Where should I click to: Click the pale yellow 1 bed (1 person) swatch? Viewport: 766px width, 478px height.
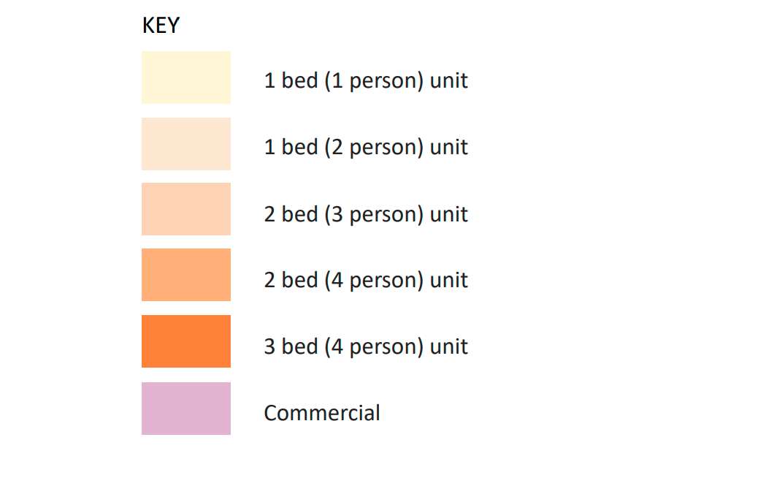(x=186, y=77)
